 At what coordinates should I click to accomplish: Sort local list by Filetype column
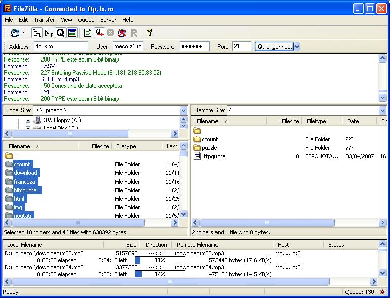coord(137,146)
